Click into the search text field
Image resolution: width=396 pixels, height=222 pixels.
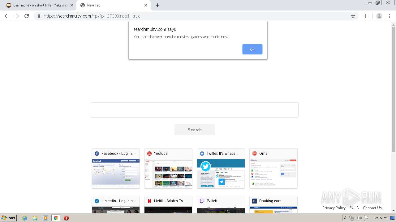coord(195,110)
